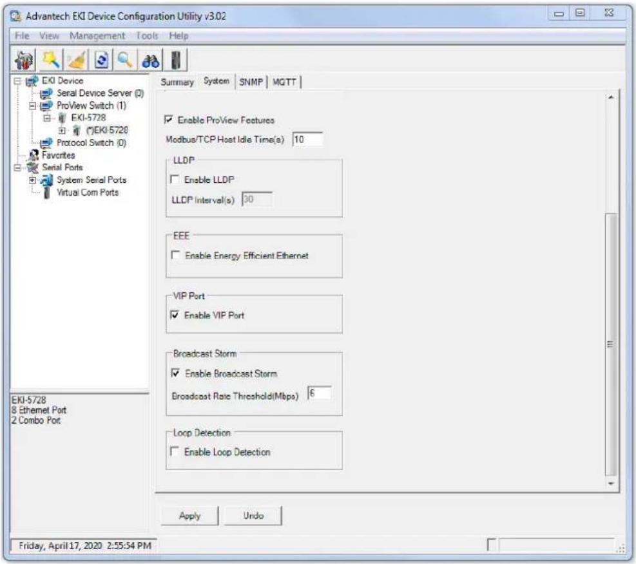Image resolution: width=636 pixels, height=564 pixels.
Task: Open the Favorites node icon
Action: 34,155
